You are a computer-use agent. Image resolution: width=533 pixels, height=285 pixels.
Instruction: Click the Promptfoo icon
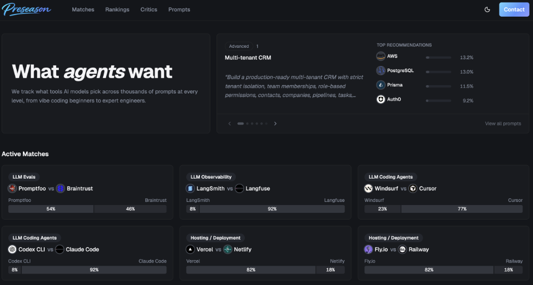pyautogui.click(x=12, y=188)
